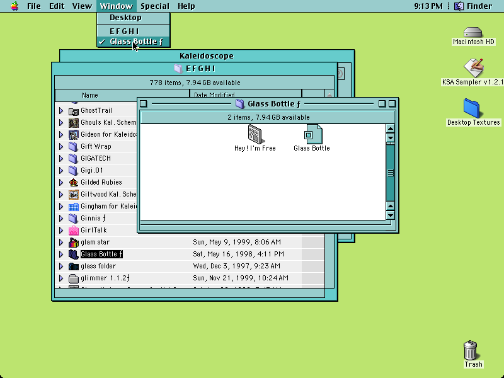The image size is (504, 378).
Task: Expand the GhostTrail disclosure triangle
Action: click(61, 111)
